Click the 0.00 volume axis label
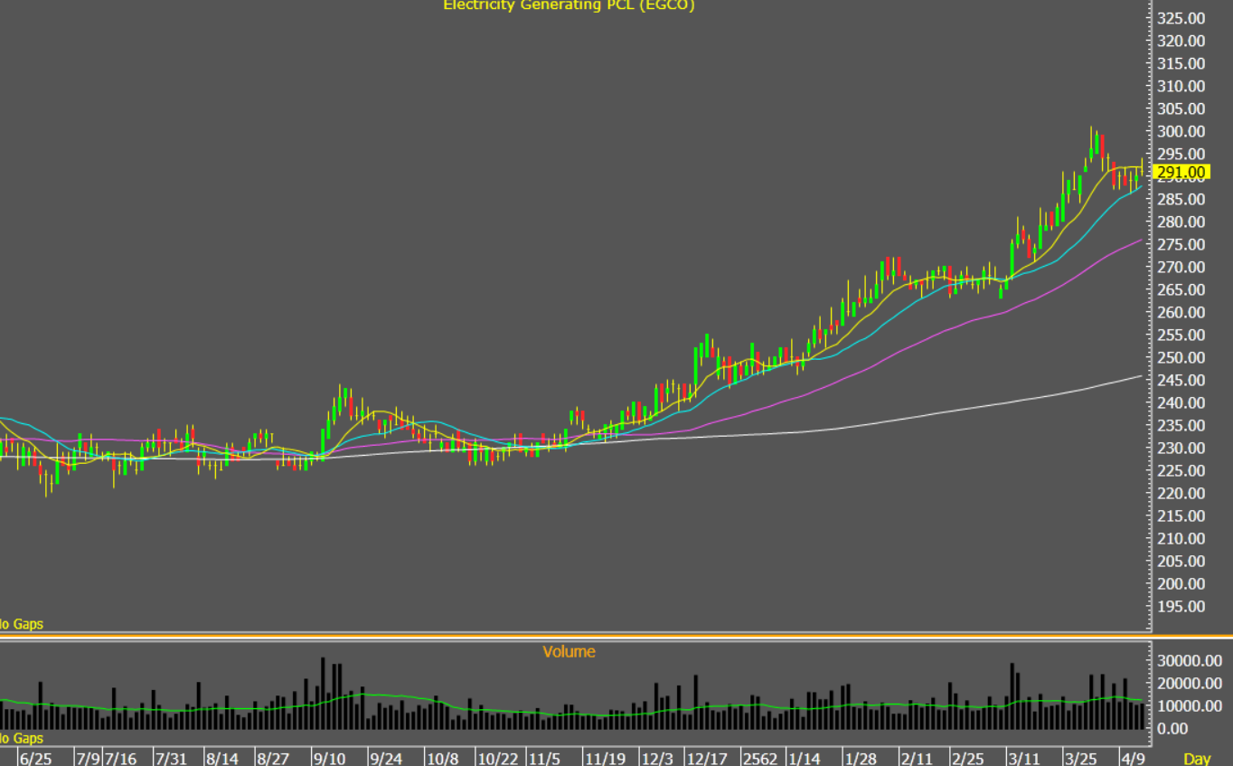Screen dimensions: 1233x766 coord(1172,728)
